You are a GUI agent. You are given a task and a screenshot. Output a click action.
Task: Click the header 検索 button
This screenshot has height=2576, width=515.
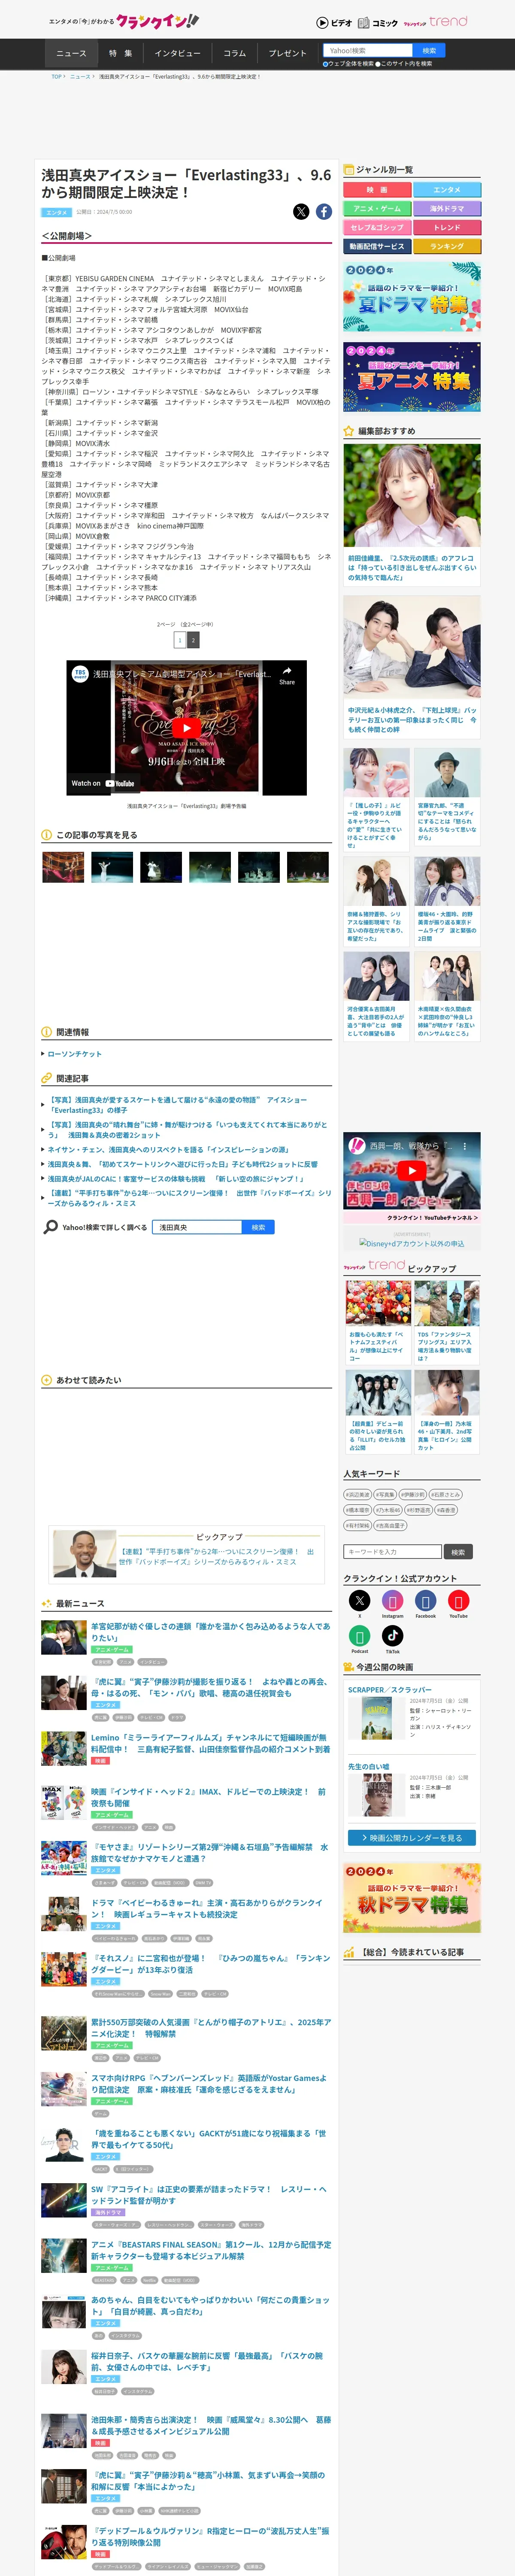(x=429, y=50)
